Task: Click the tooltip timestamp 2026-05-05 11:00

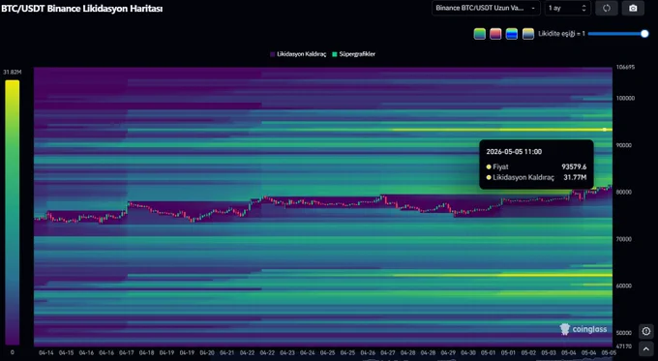Action: (514, 152)
